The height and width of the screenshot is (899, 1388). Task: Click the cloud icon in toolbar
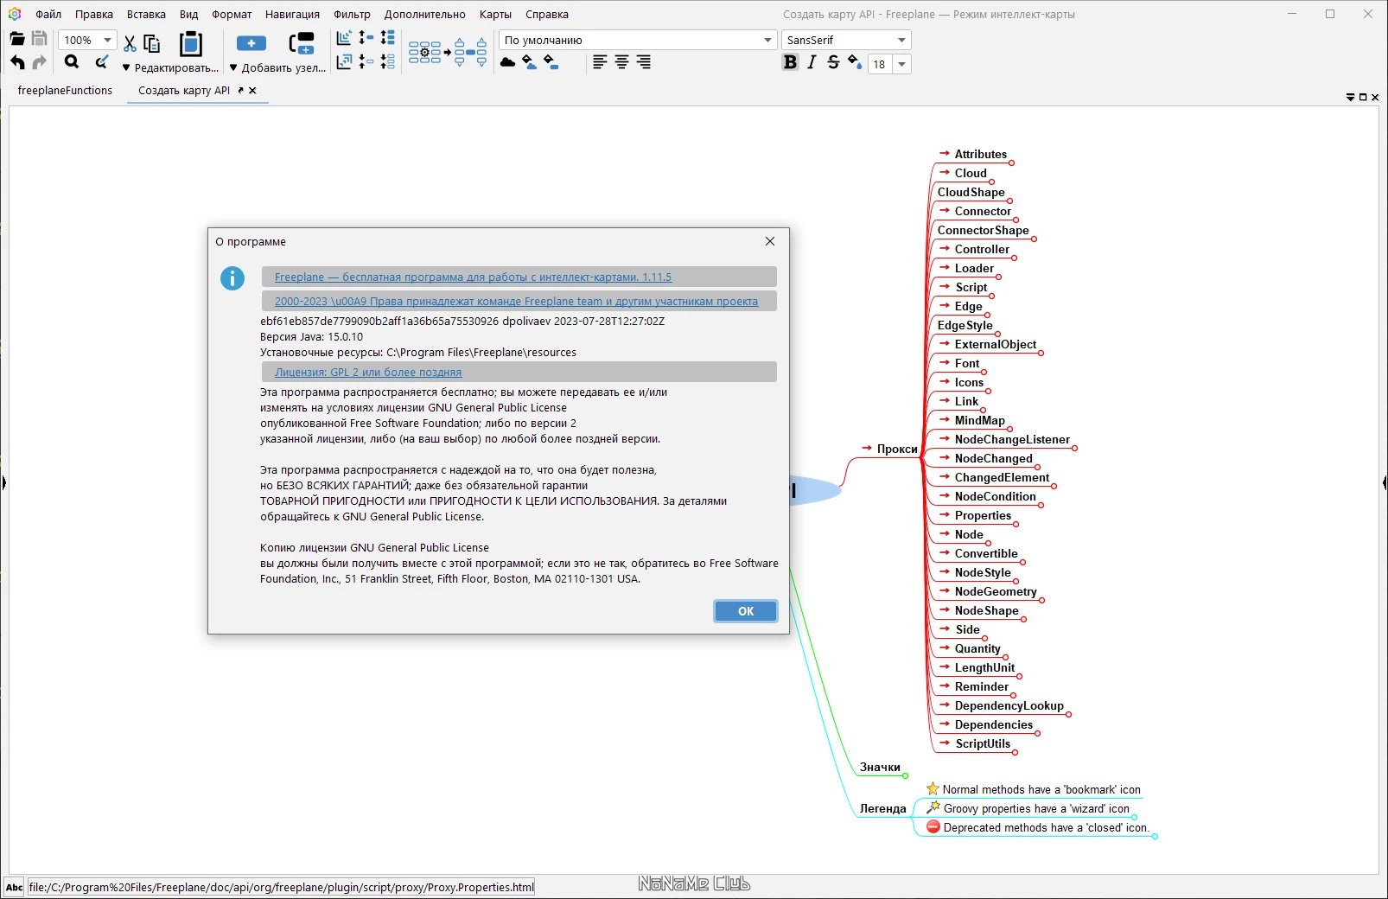508,62
